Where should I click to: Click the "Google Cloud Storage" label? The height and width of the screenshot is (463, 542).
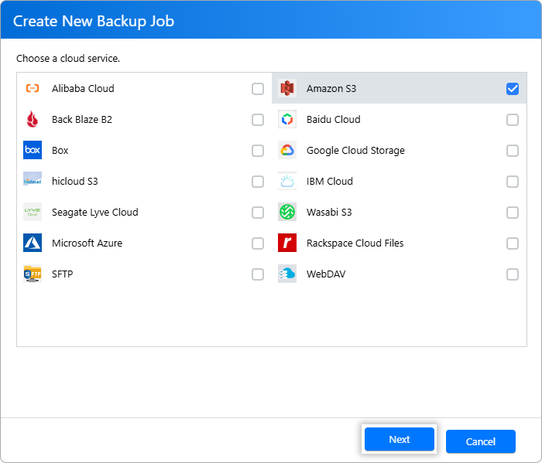point(355,151)
